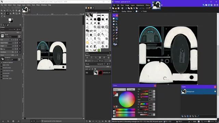Image resolution: width=219 pixels, height=123 pixels.
Task: Select the Move tool in GIMP toolbox
Action: (x=1, y=11)
